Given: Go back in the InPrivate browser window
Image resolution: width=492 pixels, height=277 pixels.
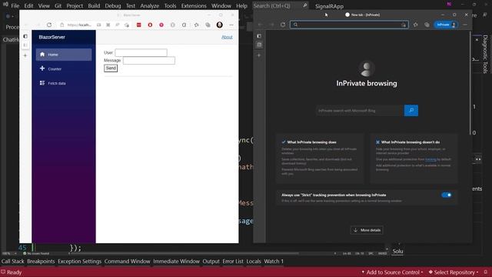Looking at the screenshot, I should point(260,25).
